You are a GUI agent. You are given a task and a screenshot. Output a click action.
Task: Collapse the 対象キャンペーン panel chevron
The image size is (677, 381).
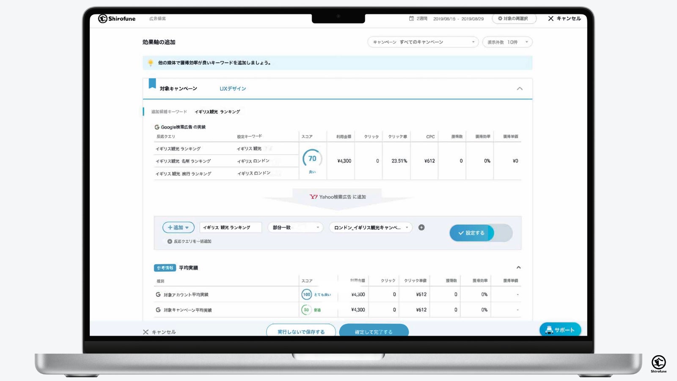tap(520, 88)
